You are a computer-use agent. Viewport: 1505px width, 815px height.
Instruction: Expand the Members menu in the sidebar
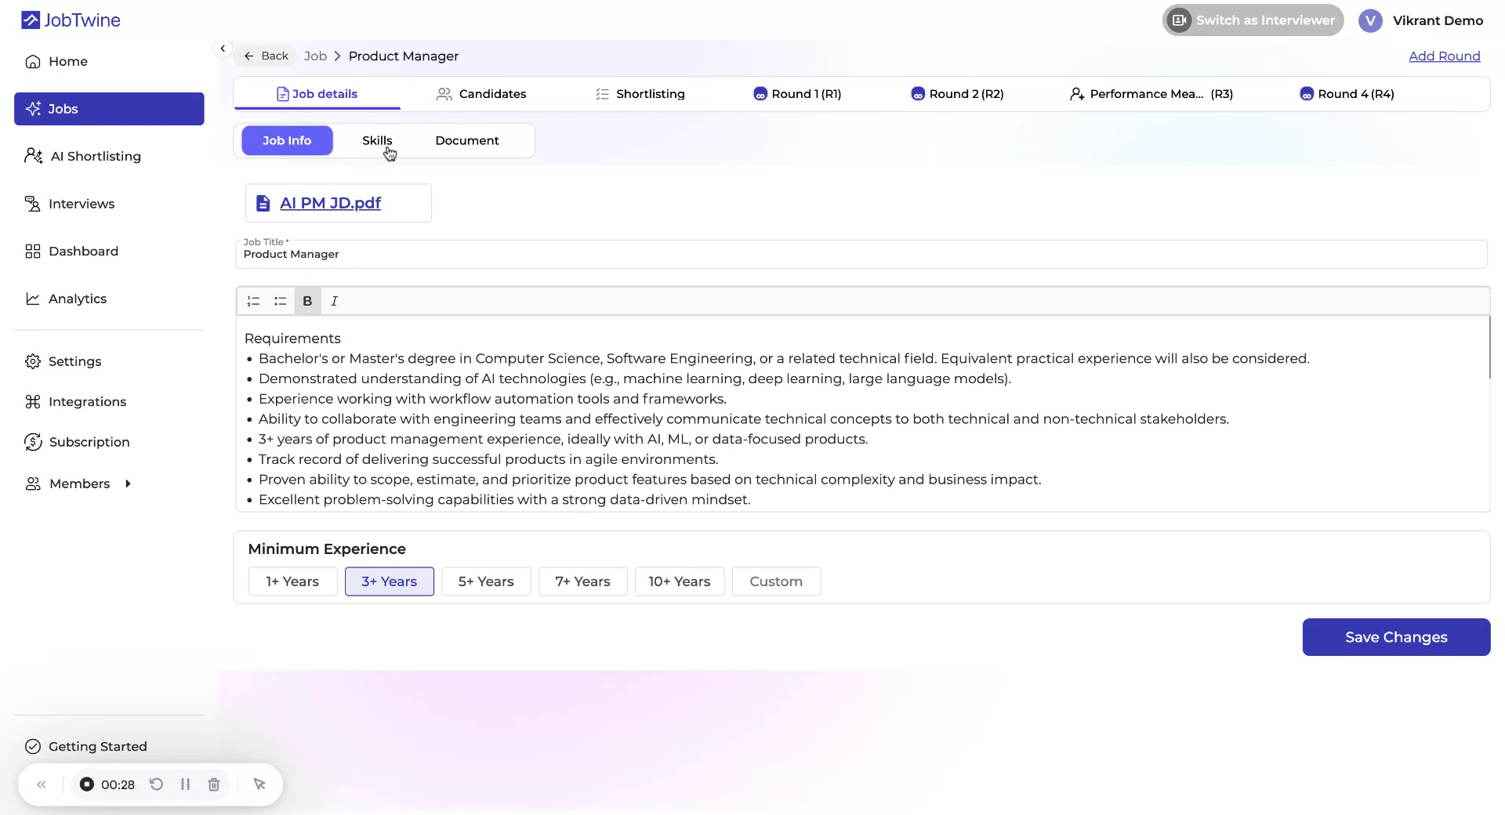[128, 484]
